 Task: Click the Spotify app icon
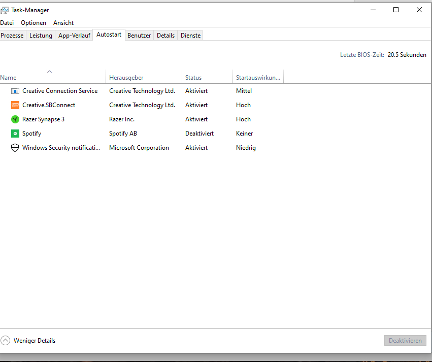pyautogui.click(x=15, y=134)
